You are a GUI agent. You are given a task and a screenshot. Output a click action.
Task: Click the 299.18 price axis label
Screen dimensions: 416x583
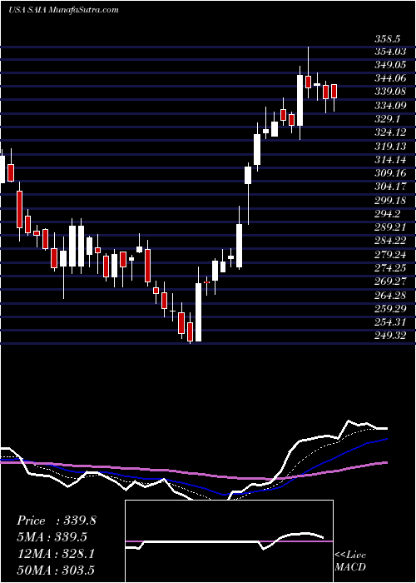389,200
